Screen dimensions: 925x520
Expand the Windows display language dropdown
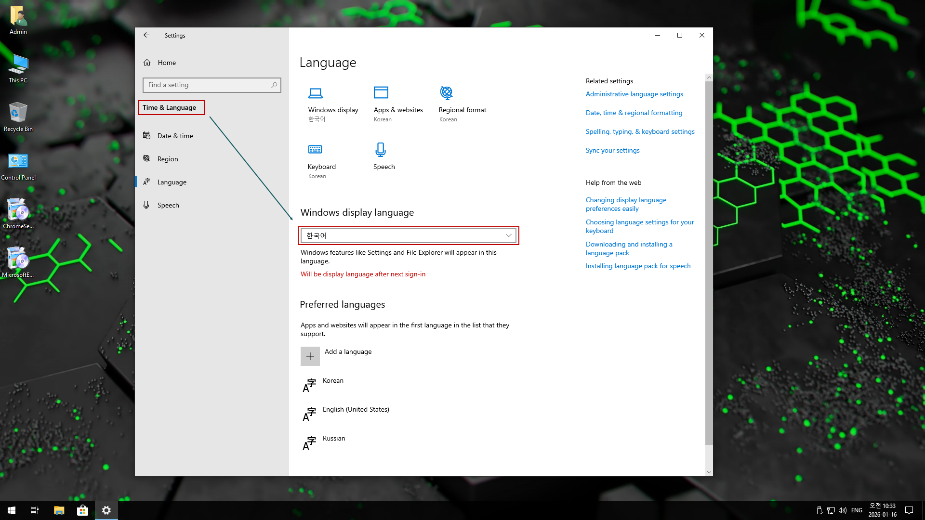click(x=408, y=235)
